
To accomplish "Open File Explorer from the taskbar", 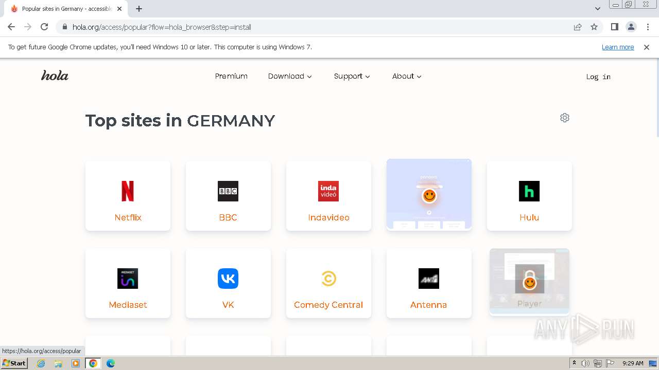I will click(58, 363).
